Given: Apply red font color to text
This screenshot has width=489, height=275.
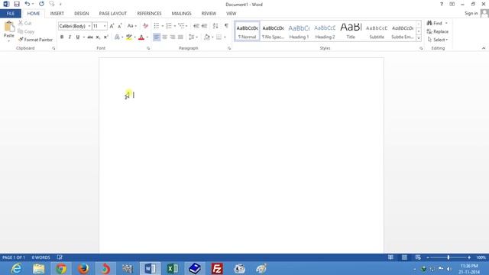Looking at the screenshot, I should [141, 37].
